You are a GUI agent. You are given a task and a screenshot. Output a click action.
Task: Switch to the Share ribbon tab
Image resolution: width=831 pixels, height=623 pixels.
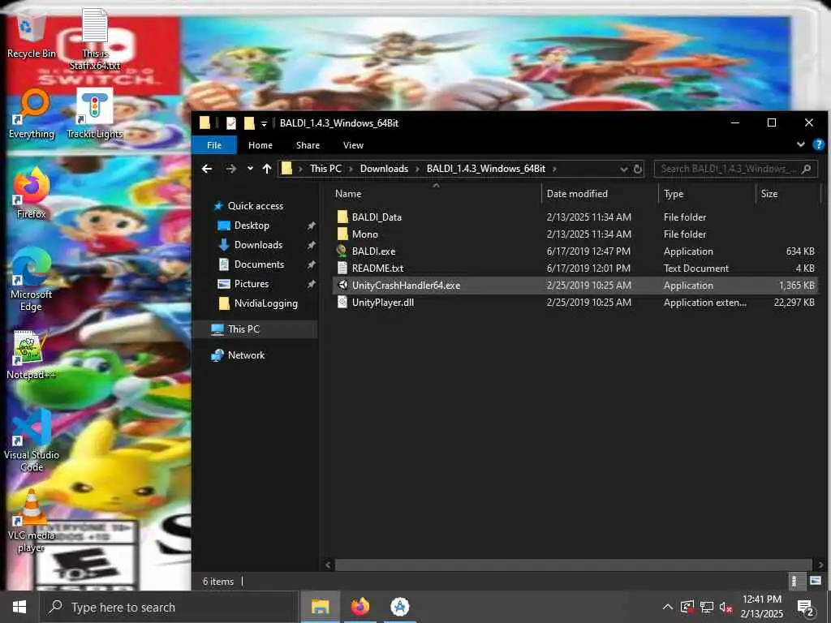click(308, 145)
